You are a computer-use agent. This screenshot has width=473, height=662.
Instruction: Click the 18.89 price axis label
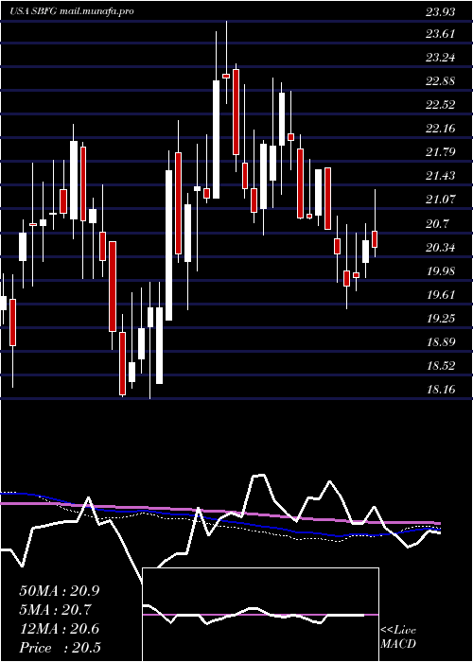coord(441,341)
